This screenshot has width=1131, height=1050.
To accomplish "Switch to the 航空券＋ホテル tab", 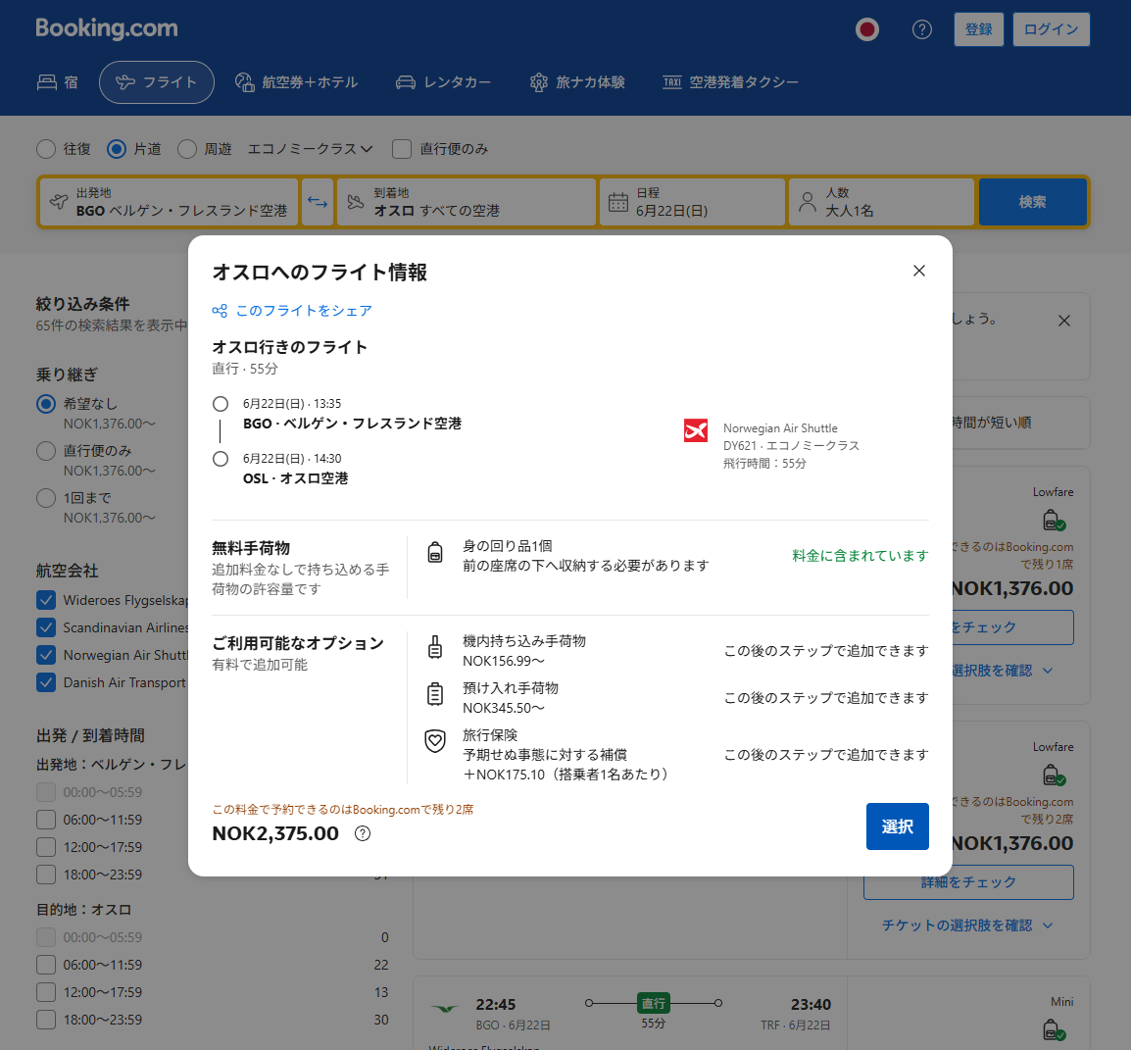I will (x=297, y=82).
